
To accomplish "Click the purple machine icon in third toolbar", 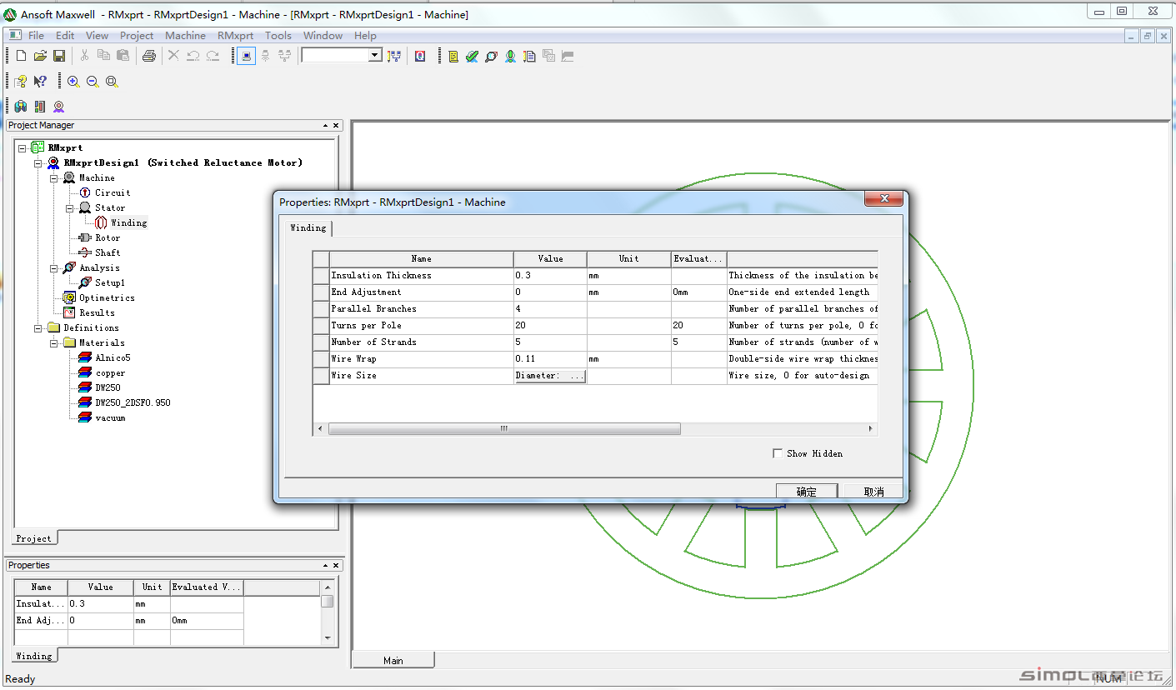I will 59,106.
